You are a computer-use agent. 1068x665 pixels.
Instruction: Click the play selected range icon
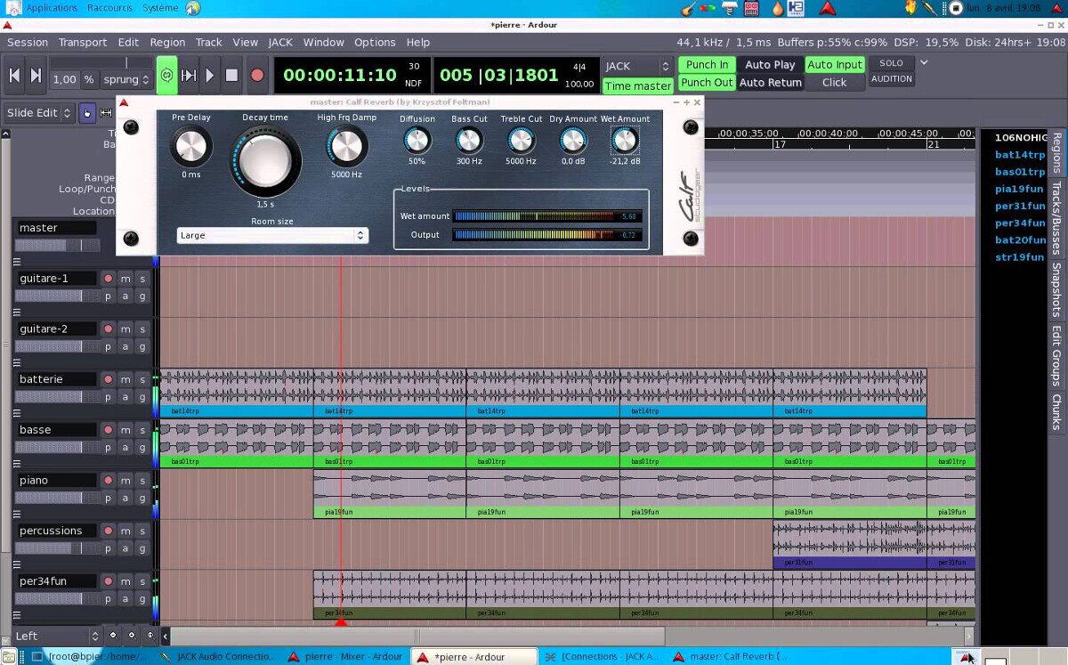coord(189,76)
